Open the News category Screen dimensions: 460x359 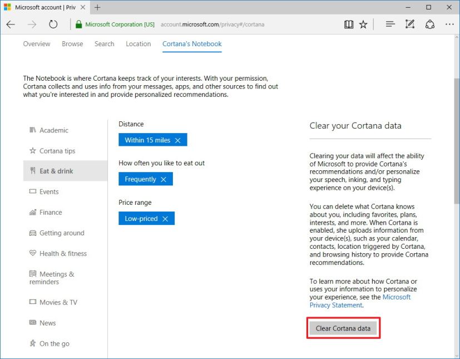pos(65,323)
